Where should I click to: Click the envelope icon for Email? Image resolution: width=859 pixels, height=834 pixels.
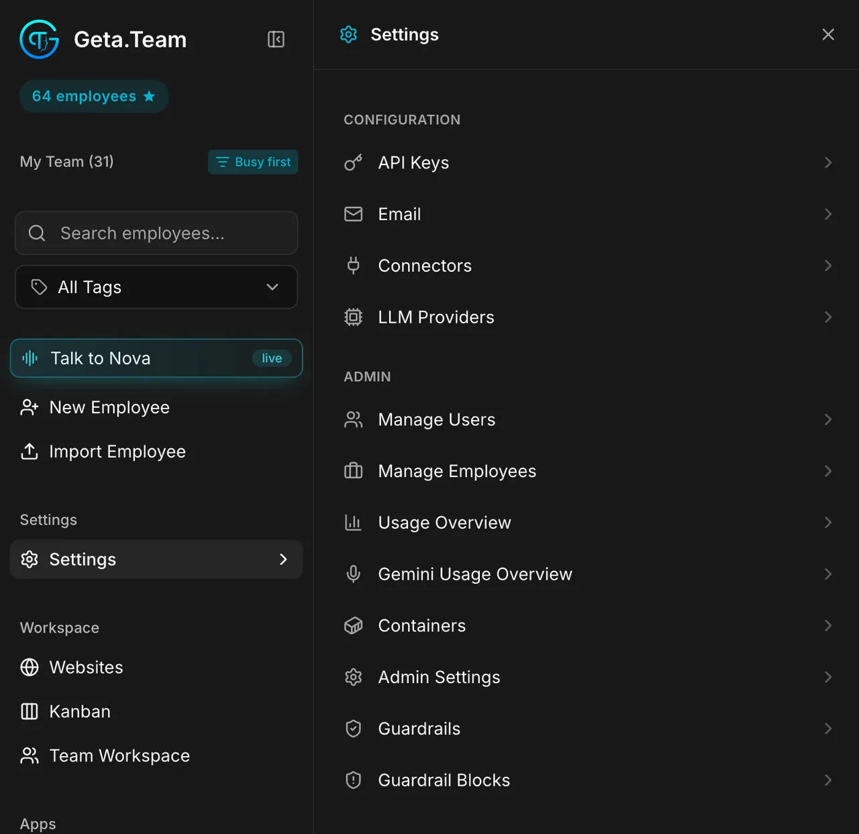353,214
